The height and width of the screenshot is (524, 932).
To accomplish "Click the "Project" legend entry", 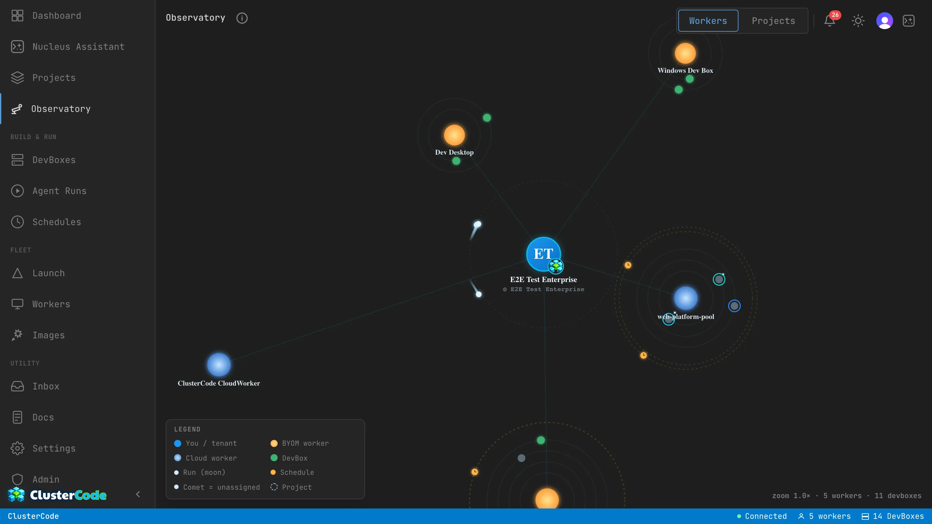I will click(291, 487).
